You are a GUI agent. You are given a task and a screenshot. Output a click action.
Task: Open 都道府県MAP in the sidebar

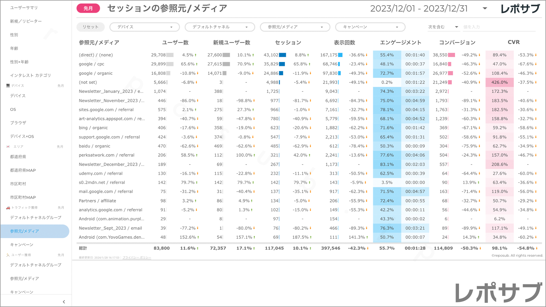(23, 170)
